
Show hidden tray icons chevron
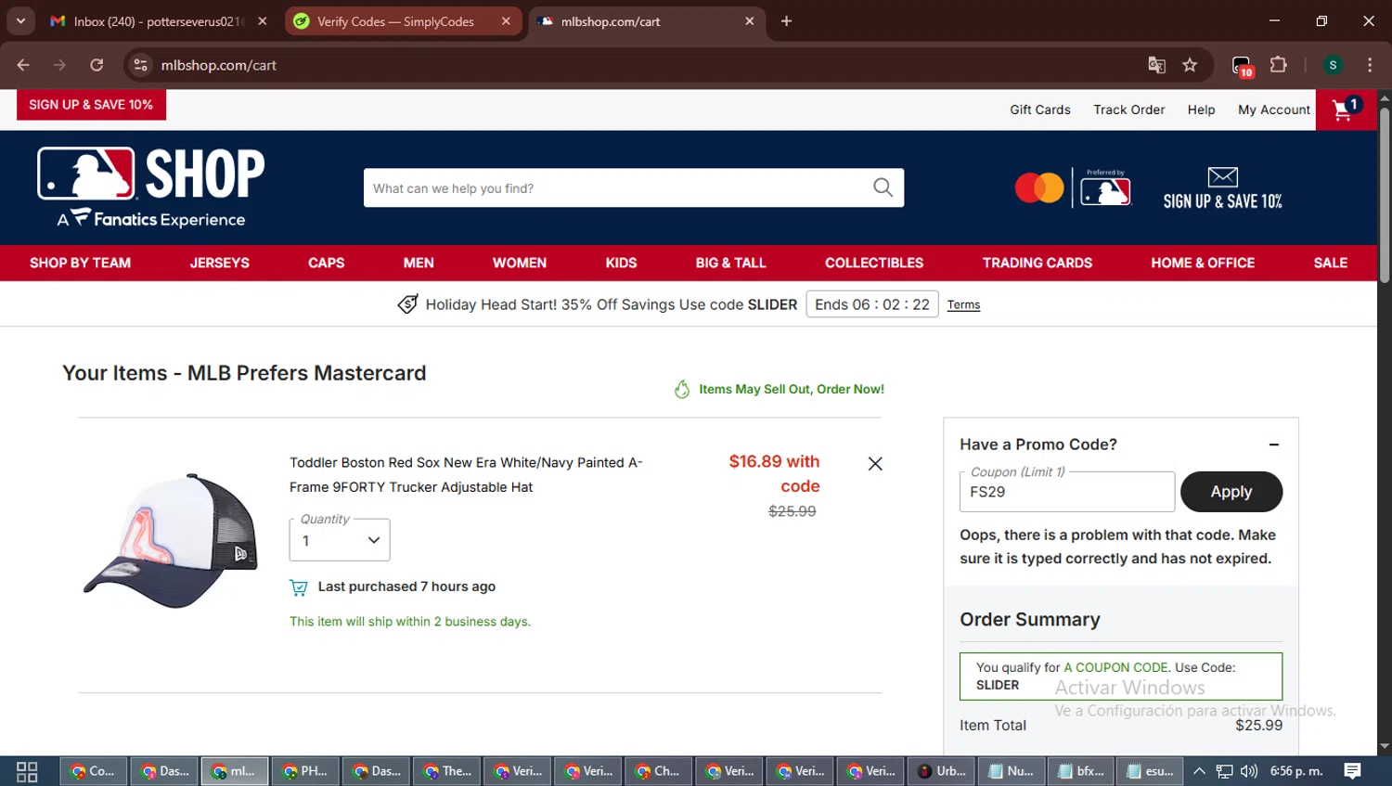pyautogui.click(x=1199, y=771)
